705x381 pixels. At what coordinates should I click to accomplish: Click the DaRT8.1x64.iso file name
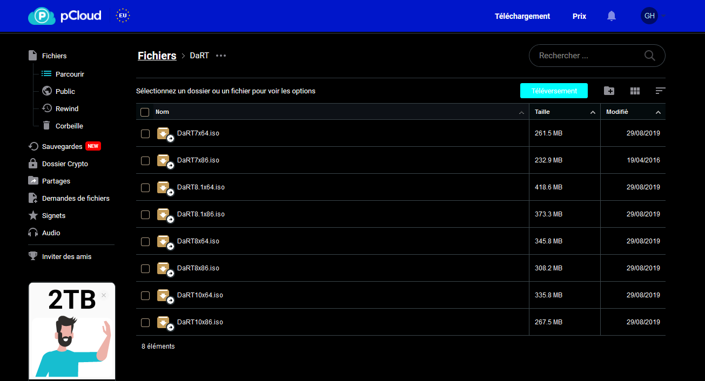pyautogui.click(x=201, y=187)
